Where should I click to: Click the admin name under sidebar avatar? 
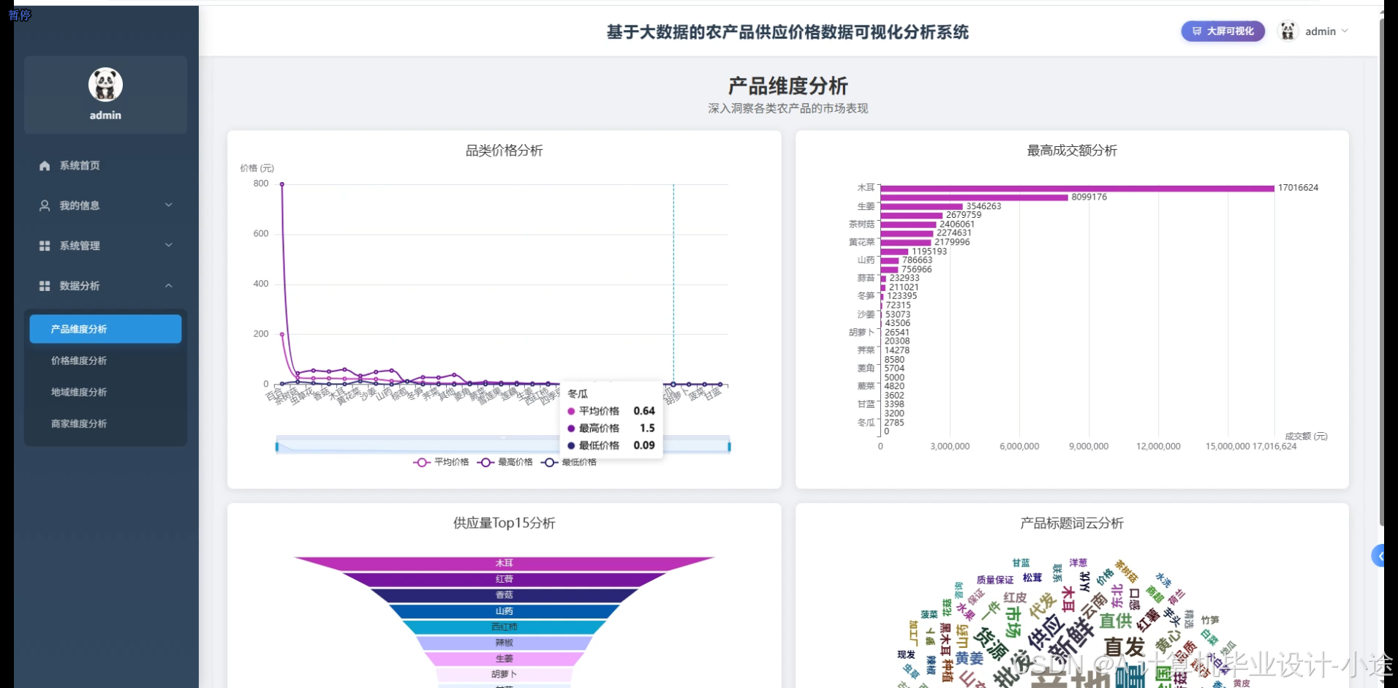click(105, 116)
